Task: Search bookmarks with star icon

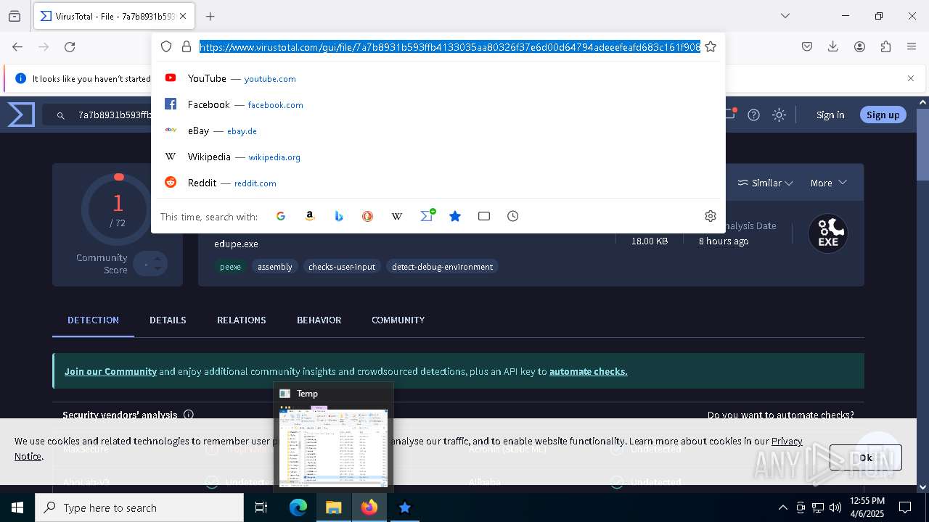Action: (455, 216)
